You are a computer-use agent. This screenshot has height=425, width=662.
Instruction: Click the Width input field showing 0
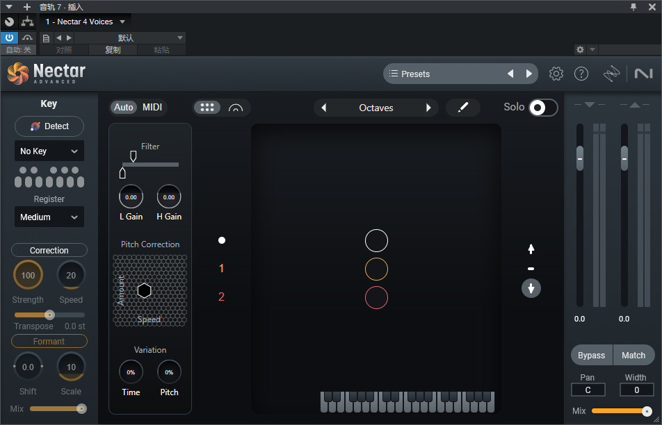click(x=637, y=390)
